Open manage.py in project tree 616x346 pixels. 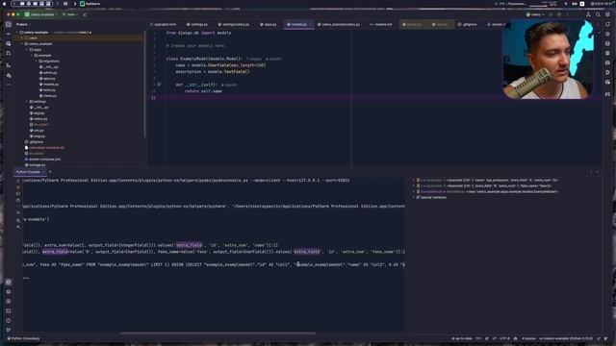tap(35, 165)
